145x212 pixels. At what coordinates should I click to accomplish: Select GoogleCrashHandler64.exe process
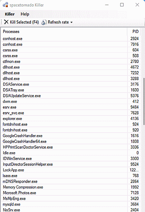71,142
